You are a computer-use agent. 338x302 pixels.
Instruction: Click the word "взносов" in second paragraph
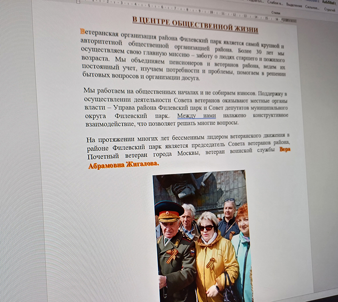point(246,93)
